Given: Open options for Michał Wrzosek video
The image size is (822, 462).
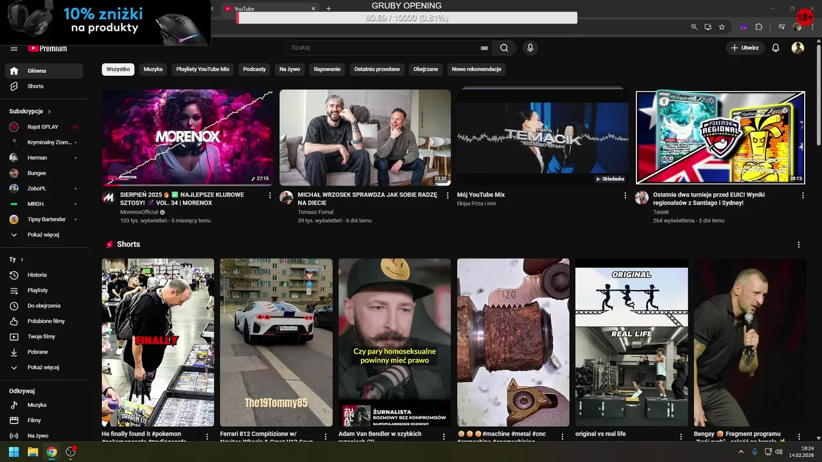Looking at the screenshot, I should click(x=448, y=196).
